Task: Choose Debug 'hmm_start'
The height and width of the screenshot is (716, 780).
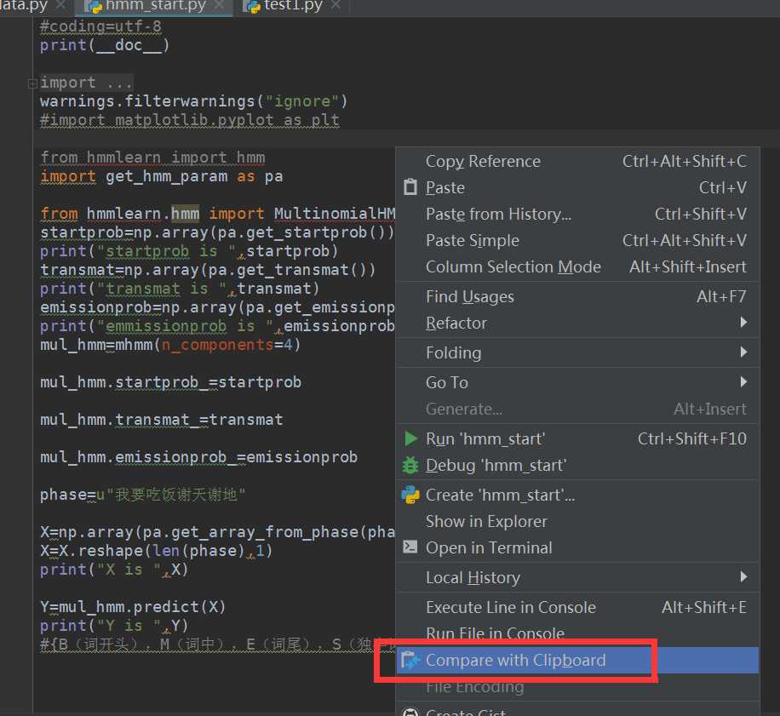Action: click(578, 465)
